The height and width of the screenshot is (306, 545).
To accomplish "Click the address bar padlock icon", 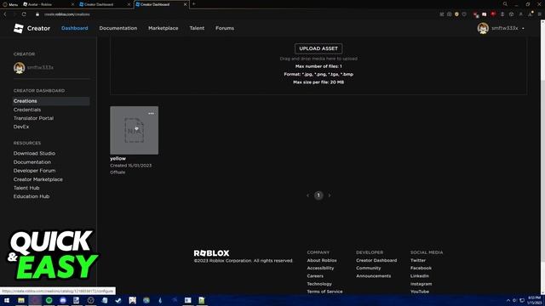I will (37, 14).
